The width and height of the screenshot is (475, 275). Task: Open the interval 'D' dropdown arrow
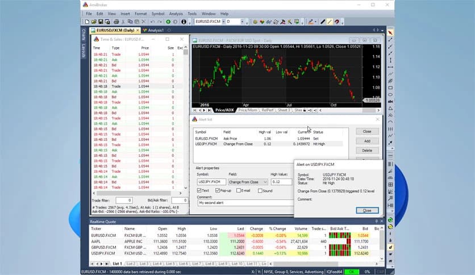click(242, 22)
